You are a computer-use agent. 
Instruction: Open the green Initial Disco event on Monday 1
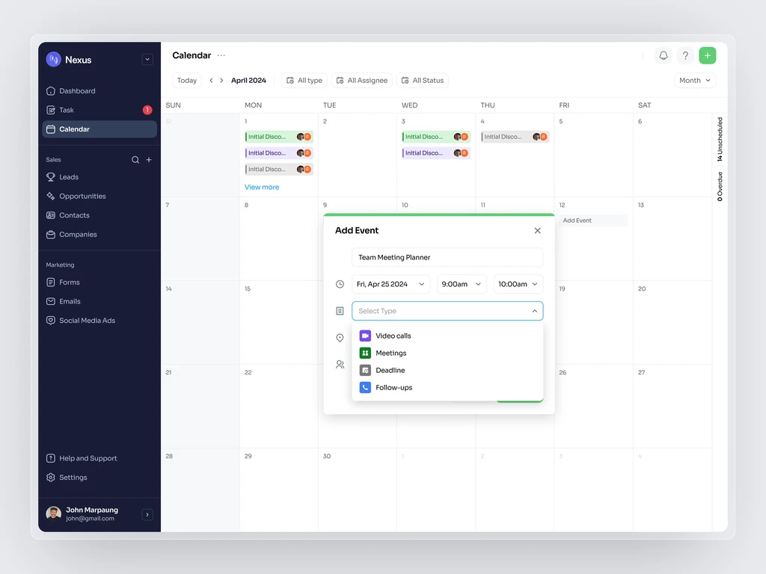click(x=279, y=137)
